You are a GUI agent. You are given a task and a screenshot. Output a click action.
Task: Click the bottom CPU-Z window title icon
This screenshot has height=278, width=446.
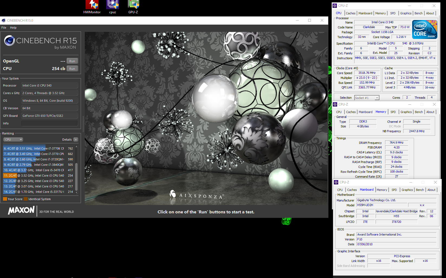(336, 182)
